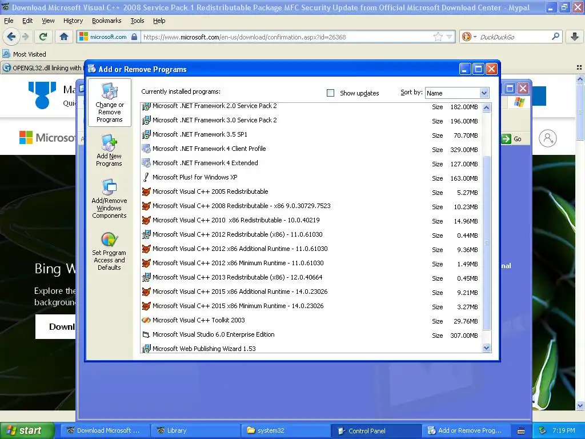The height and width of the screenshot is (439, 585).
Task: Select Visual C++ 2012 x86 Minimum Runtime
Action: pyautogui.click(x=311, y=263)
